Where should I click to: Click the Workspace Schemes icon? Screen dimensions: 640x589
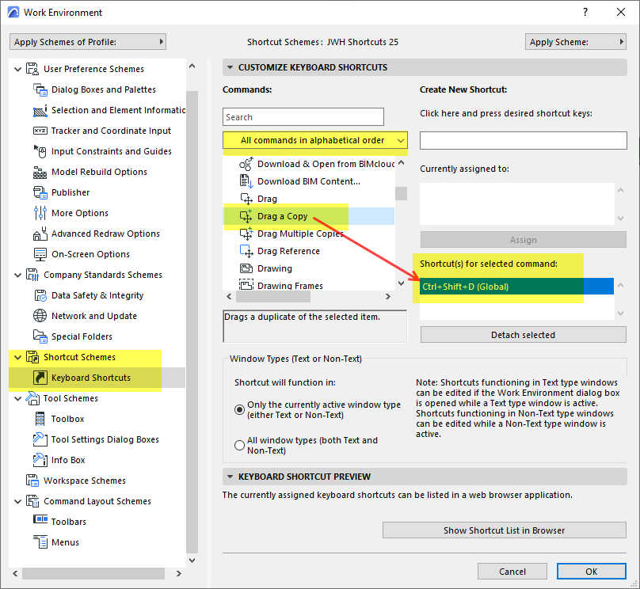point(32,481)
